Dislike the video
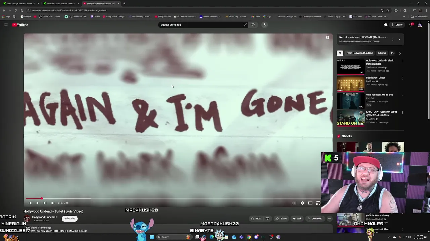Screen dimensions: 430x241 point(267,219)
